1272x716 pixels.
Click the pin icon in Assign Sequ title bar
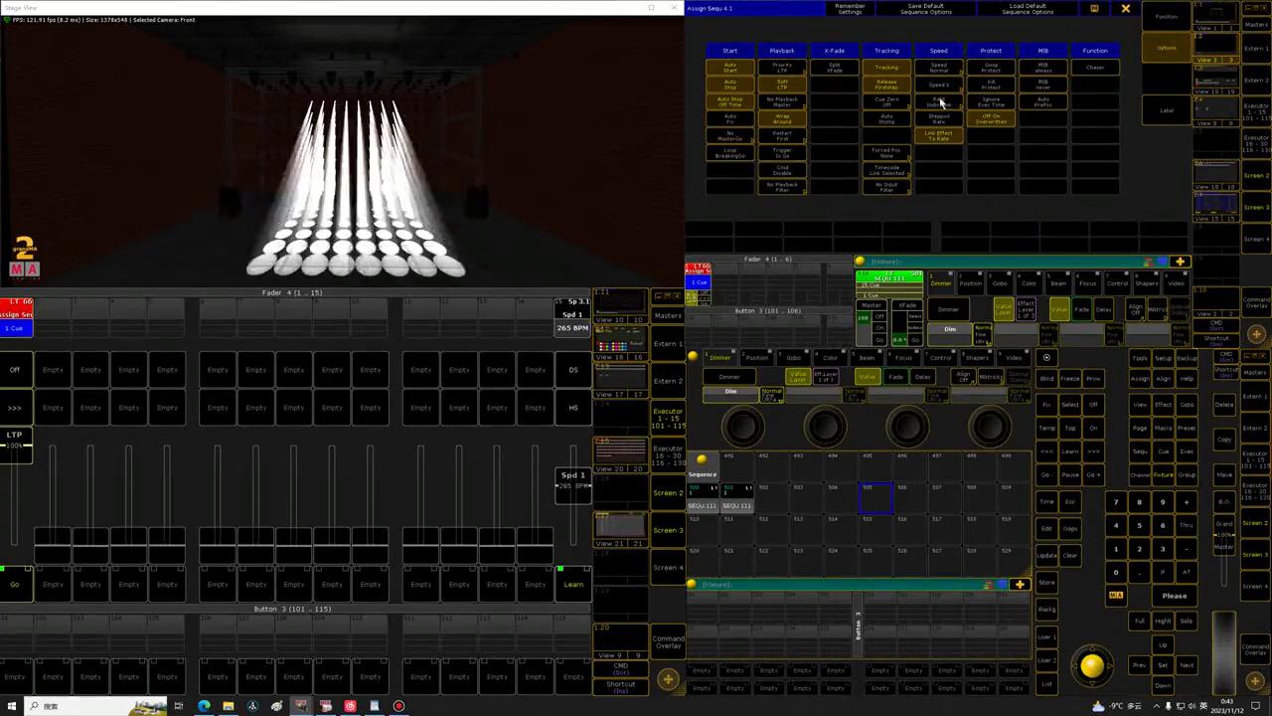[x=1094, y=9]
